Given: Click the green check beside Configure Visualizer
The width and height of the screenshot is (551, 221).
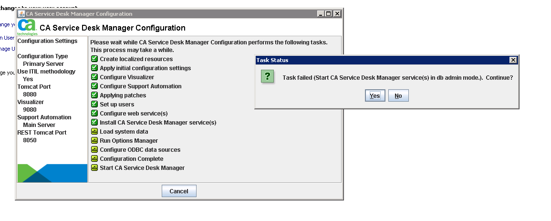Looking at the screenshot, I should 94,77.
